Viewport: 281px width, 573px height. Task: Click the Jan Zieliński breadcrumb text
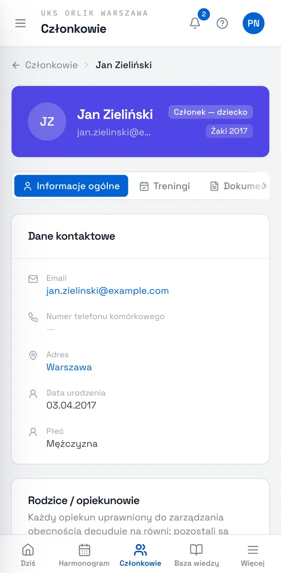(x=124, y=65)
